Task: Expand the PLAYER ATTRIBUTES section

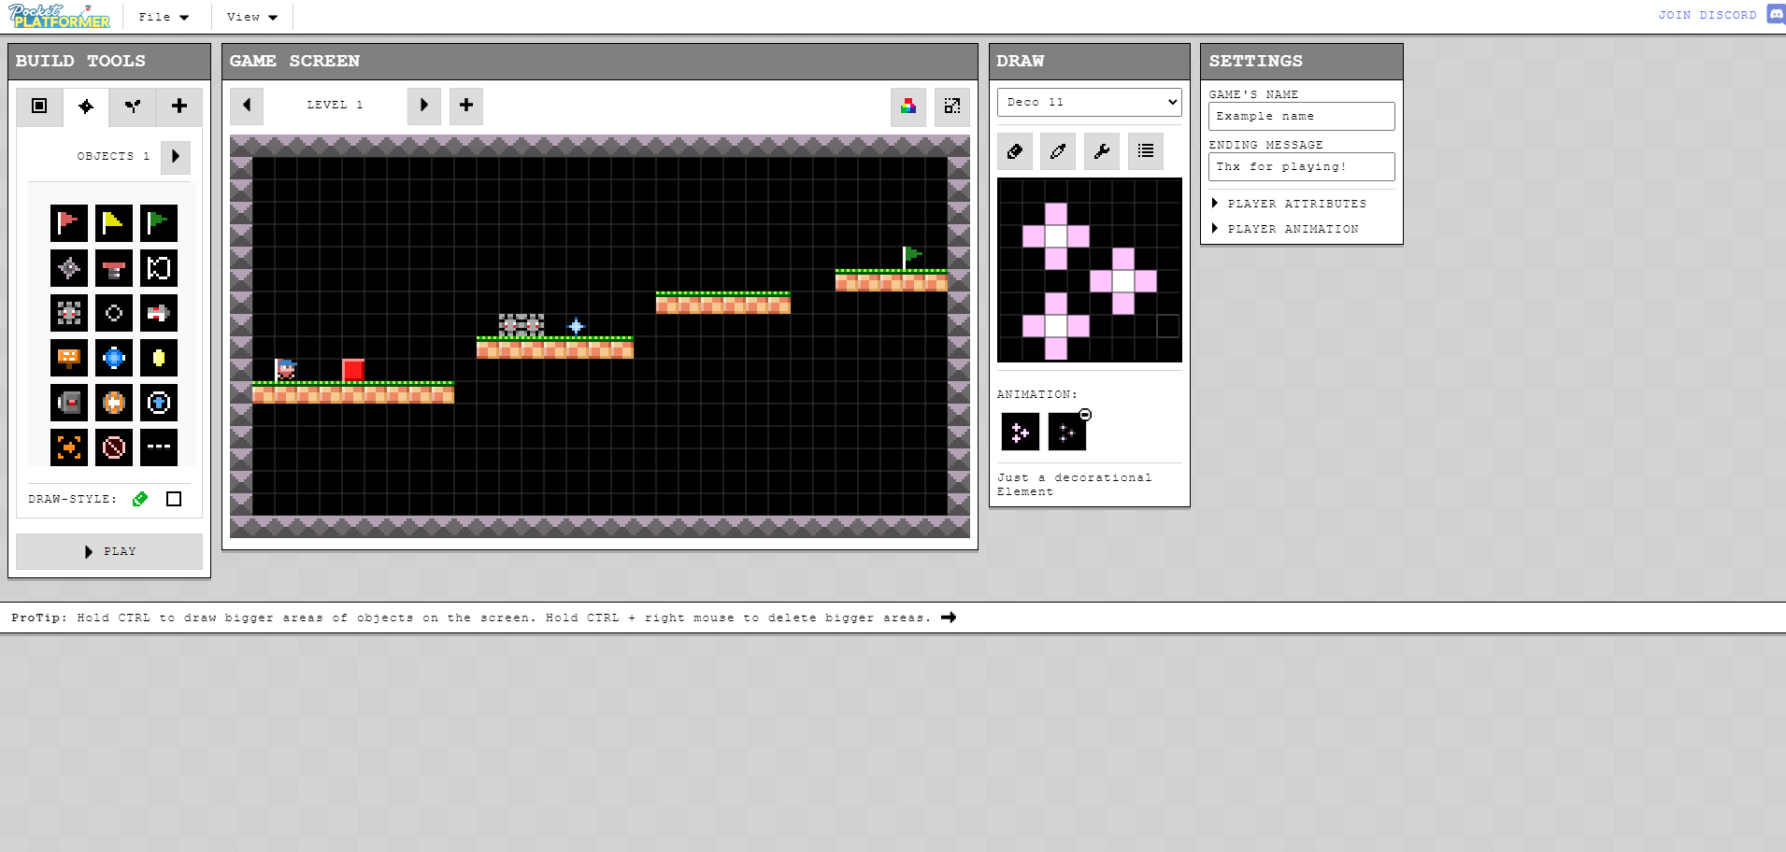Action: pos(1297,204)
